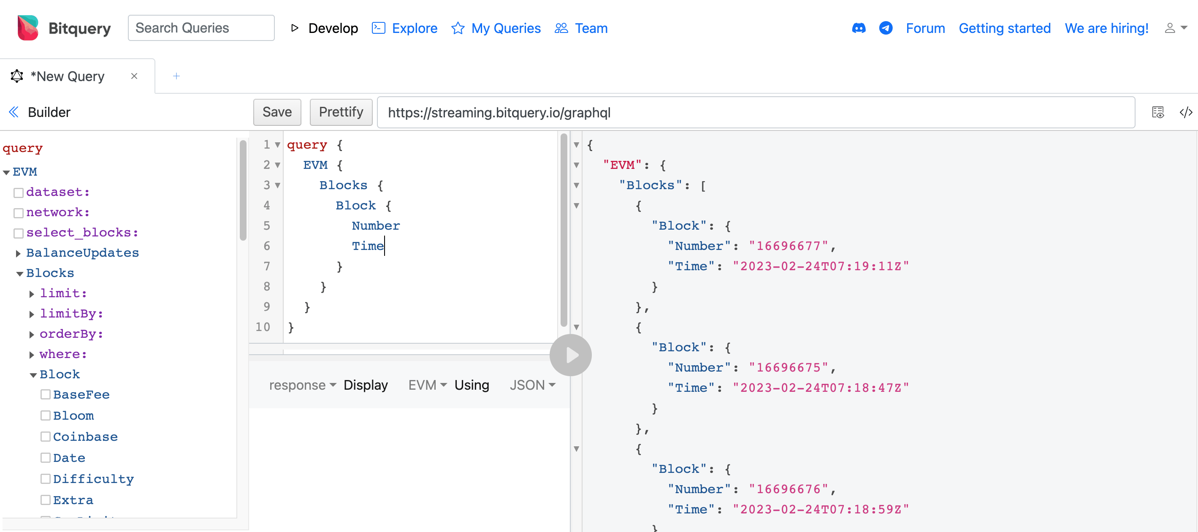Collapse the Block tree node
The height and width of the screenshot is (532, 1198).
pyautogui.click(x=33, y=375)
